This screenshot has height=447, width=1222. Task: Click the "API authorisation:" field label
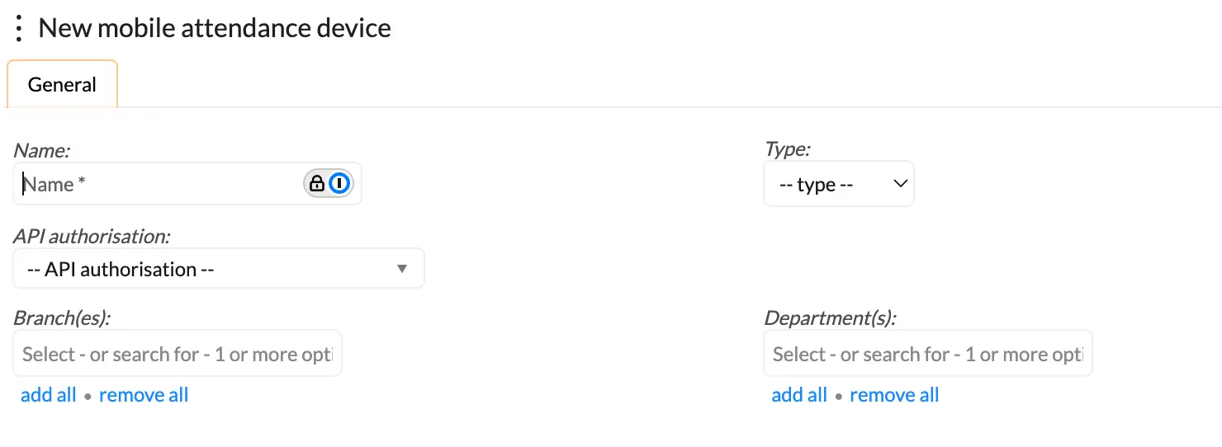[92, 236]
